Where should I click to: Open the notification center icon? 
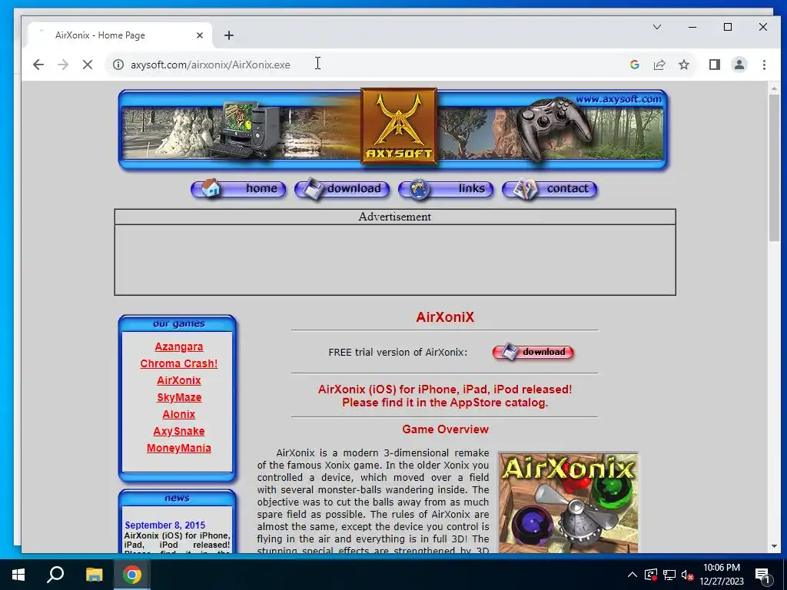(762, 575)
